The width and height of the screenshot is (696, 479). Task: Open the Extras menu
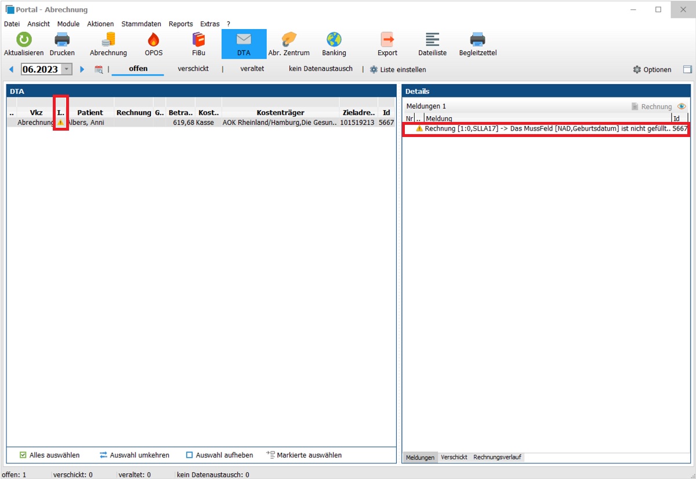pos(210,24)
